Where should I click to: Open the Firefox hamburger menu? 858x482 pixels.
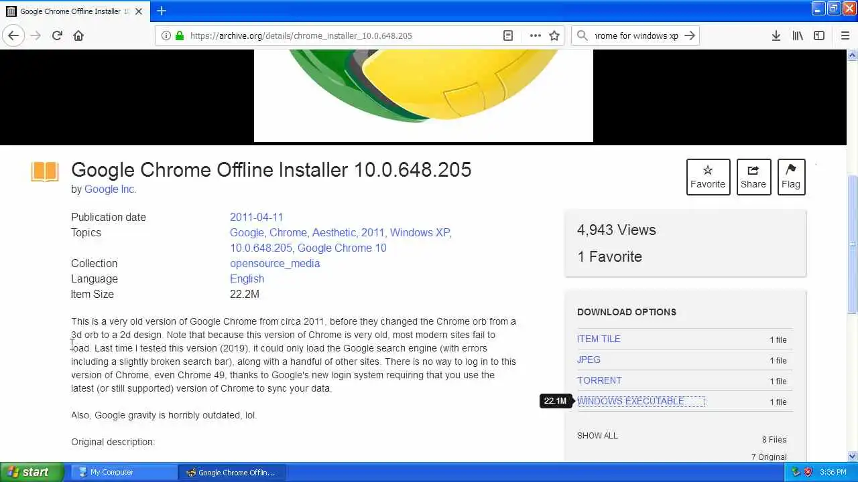[x=845, y=35]
